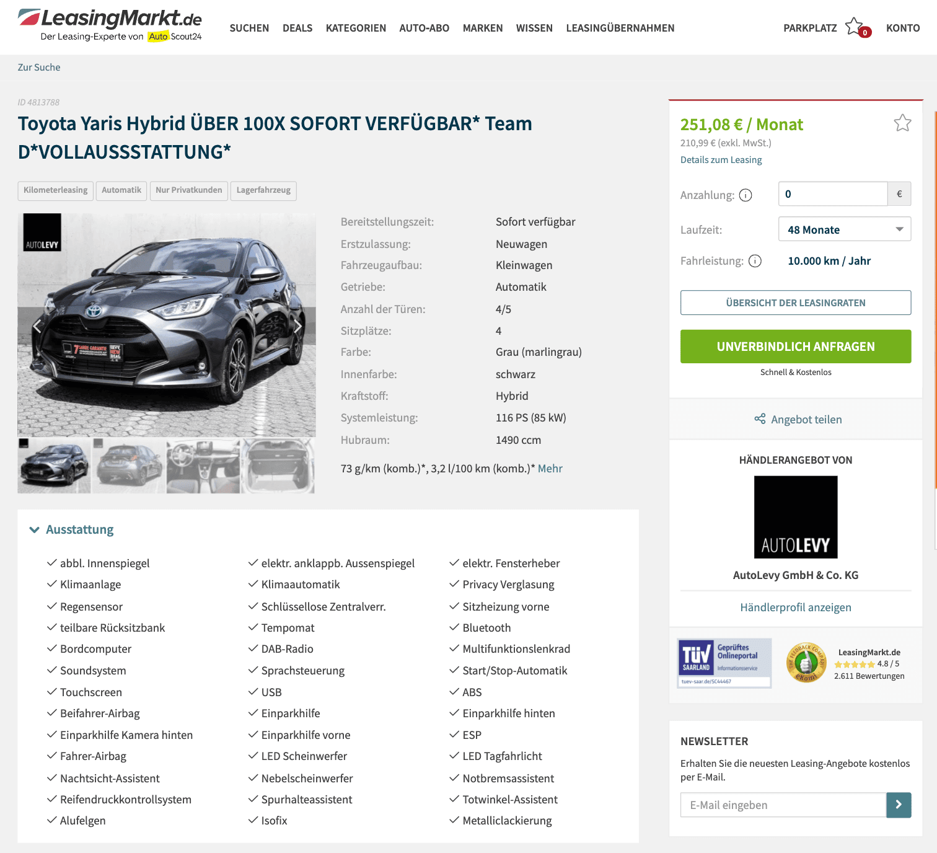Focus the Anzahlung amount field
The width and height of the screenshot is (937, 853).
833,194
